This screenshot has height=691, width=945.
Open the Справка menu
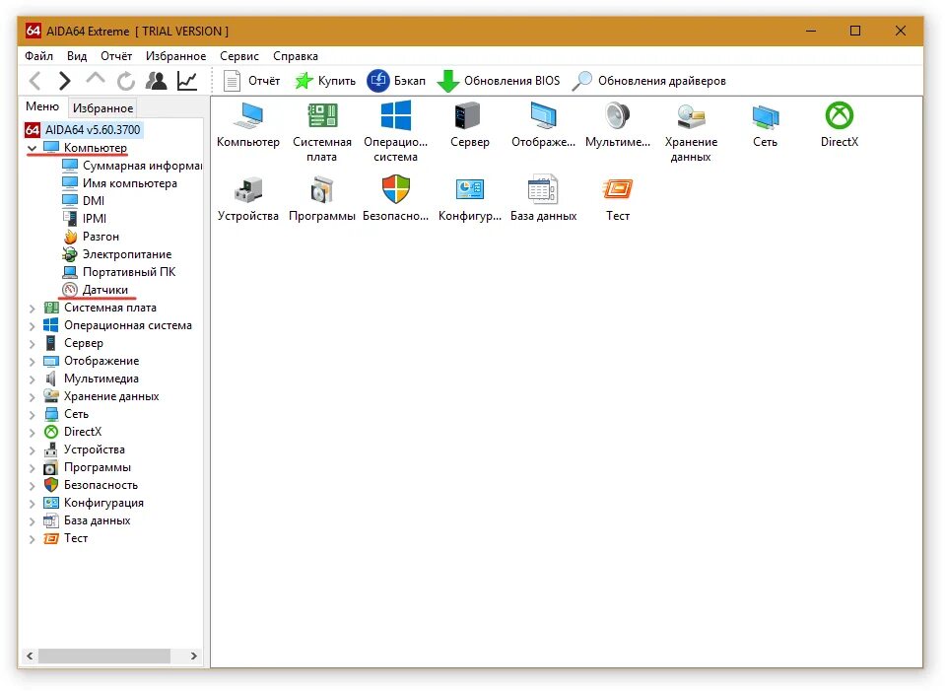coord(296,56)
